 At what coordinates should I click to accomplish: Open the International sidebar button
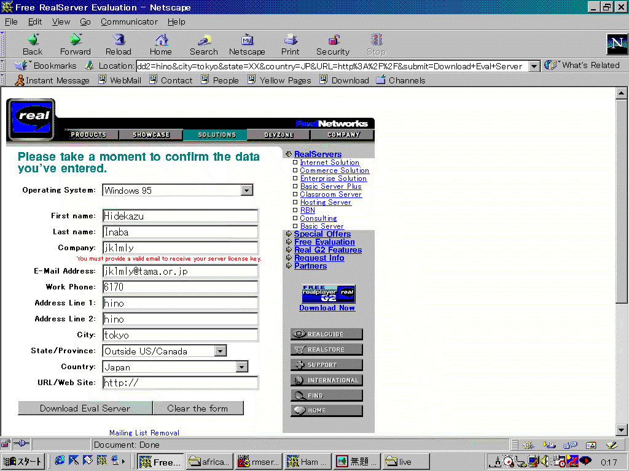(x=327, y=380)
